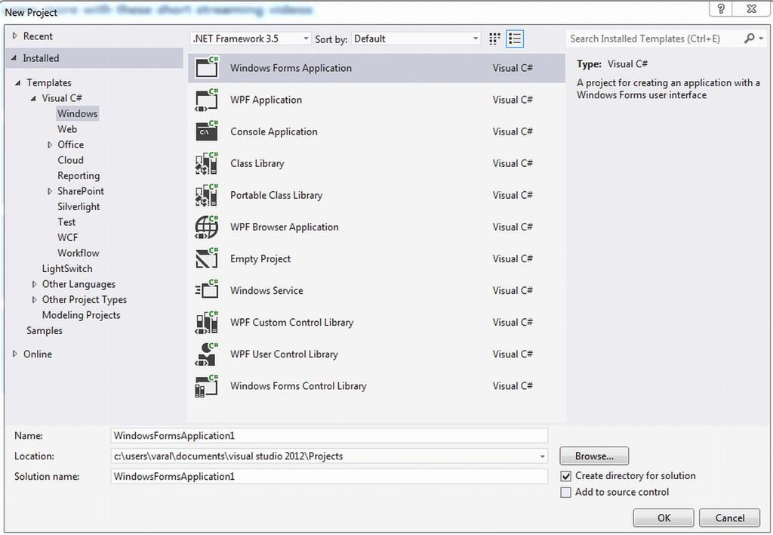Collapse the Installed section
This screenshot has height=535, width=773.
[x=14, y=58]
